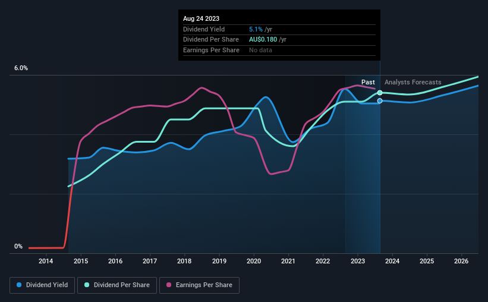Click the pink Earnings Per Share legend dot
This screenshot has width=488, height=302.
(x=169, y=285)
